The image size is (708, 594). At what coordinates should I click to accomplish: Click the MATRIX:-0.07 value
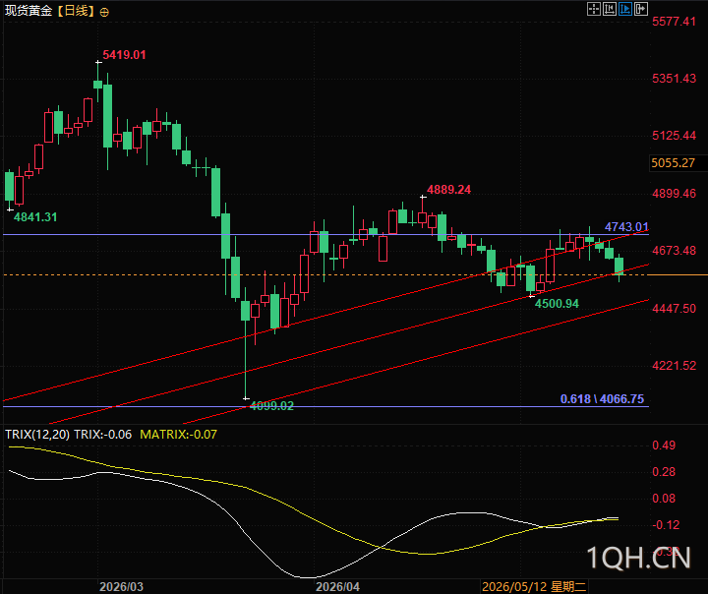[178, 435]
